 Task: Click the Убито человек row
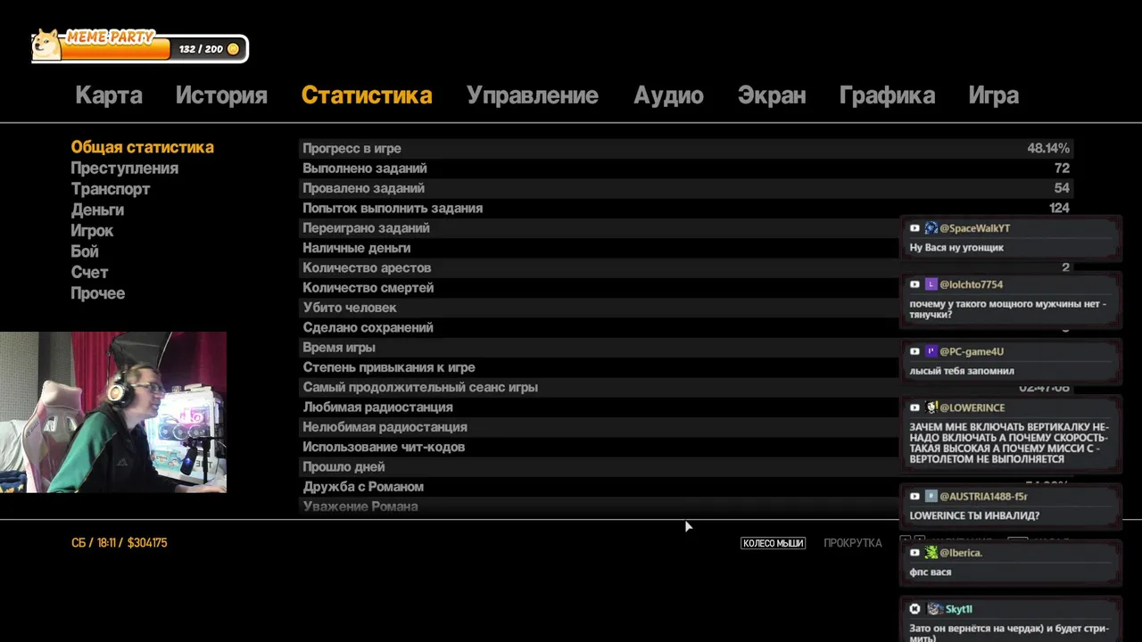686,308
